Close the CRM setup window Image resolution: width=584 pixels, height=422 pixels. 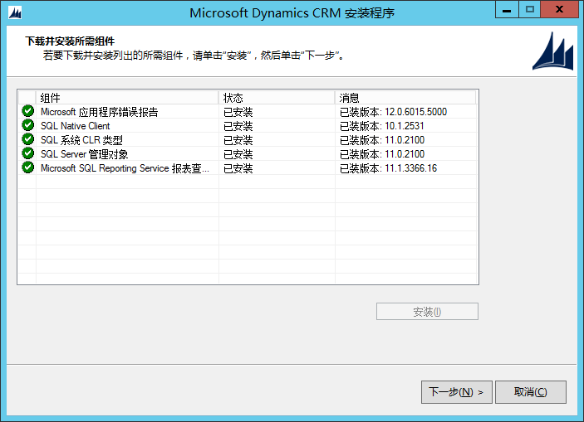pyautogui.click(x=559, y=10)
